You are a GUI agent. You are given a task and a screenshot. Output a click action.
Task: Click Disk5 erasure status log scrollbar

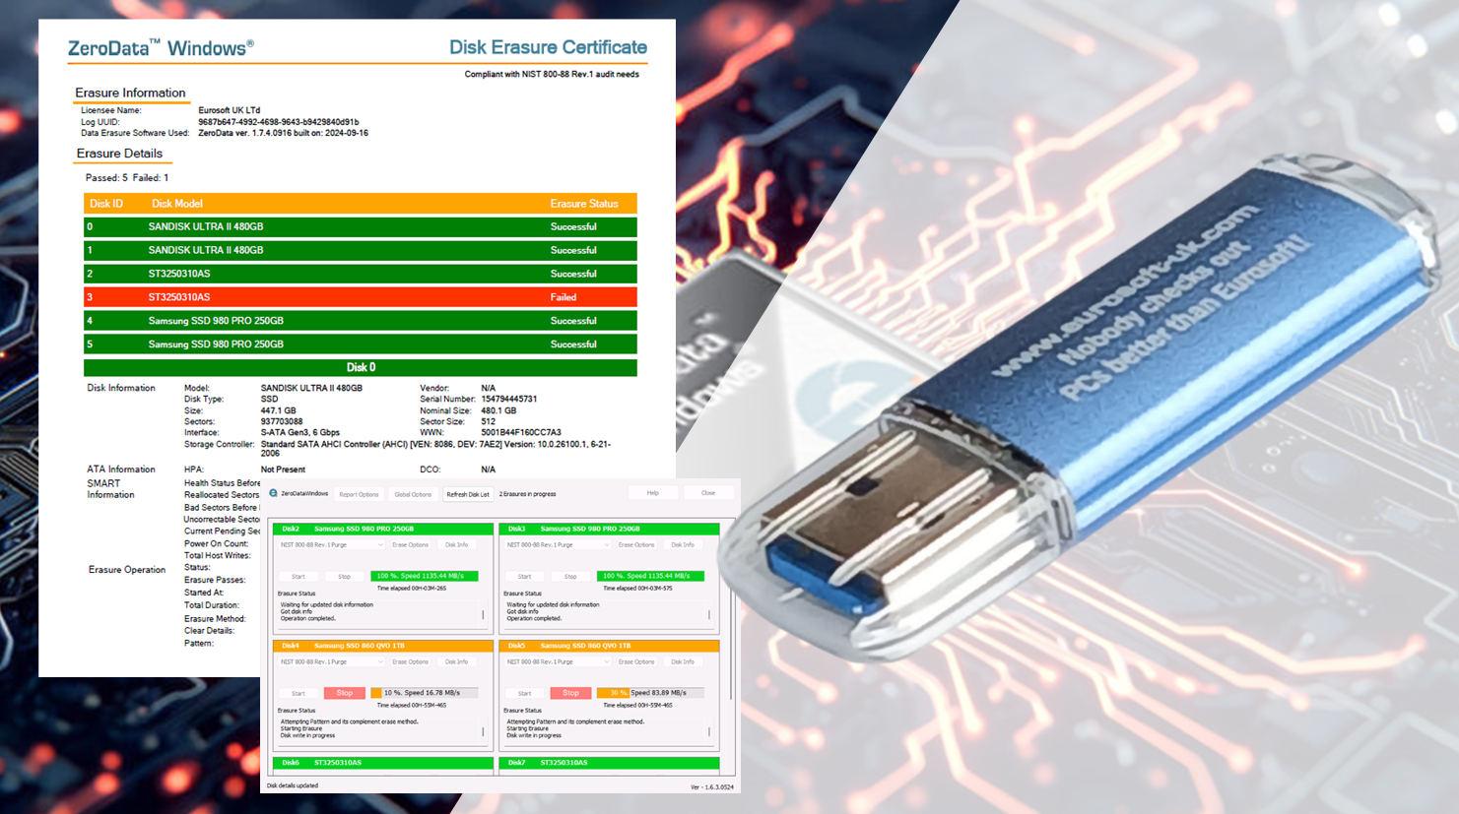pos(709,731)
